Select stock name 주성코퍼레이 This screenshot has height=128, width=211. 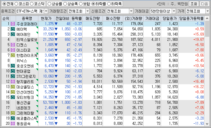pyautogui.click(x=27, y=24)
